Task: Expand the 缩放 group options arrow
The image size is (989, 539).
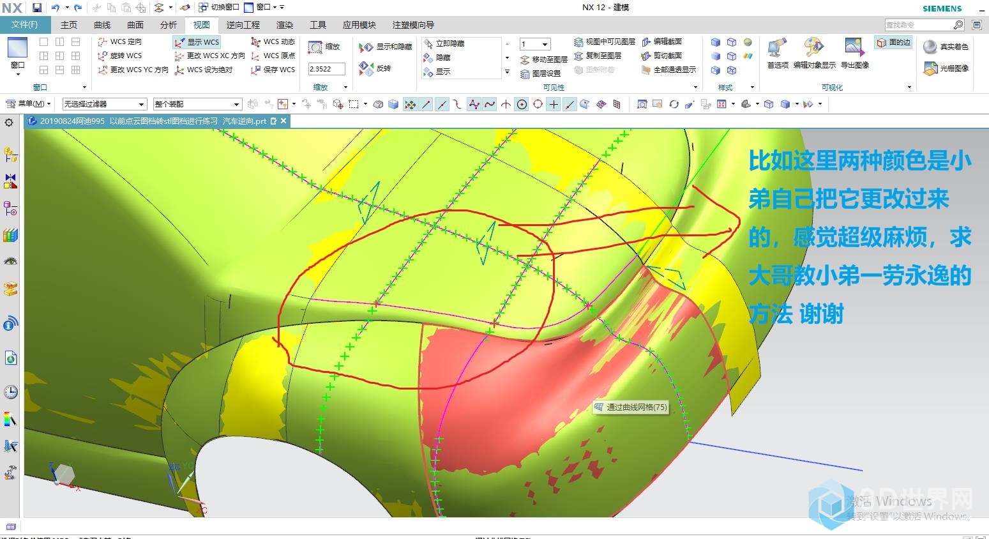Action: point(346,87)
